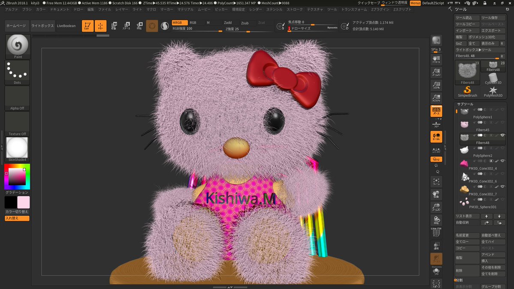Open the マテリアル material menu
The image size is (514, 289).
click(x=185, y=9)
